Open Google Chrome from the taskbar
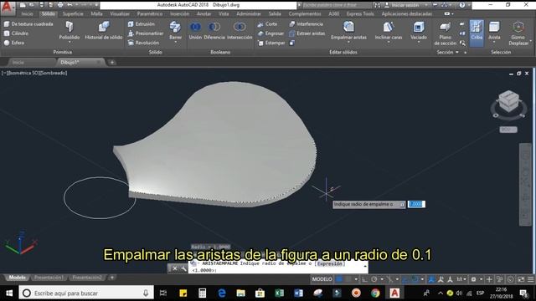This screenshot has width=536, height=301. [375, 293]
